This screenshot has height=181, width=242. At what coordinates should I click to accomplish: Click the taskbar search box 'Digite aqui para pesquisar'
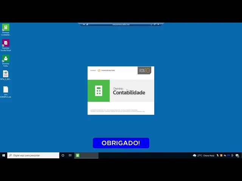pyautogui.click(x=33, y=155)
